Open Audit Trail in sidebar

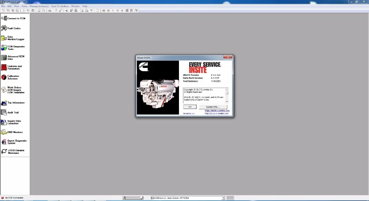pyautogui.click(x=10, y=112)
